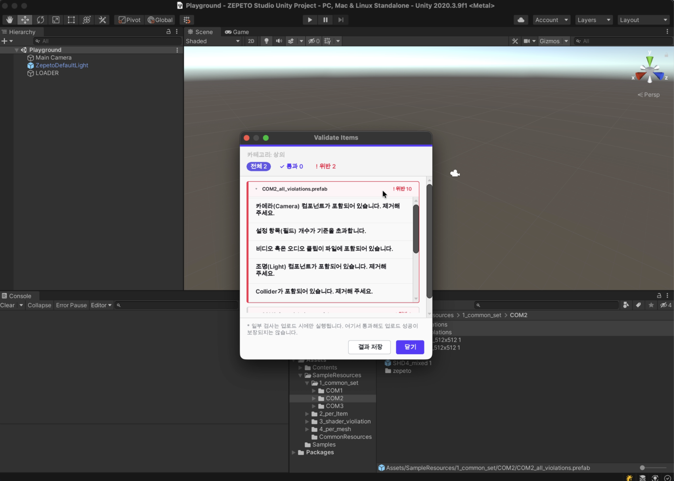This screenshot has height=481, width=674.
Task: Click the Hierarchy search field
Action: tap(108, 41)
